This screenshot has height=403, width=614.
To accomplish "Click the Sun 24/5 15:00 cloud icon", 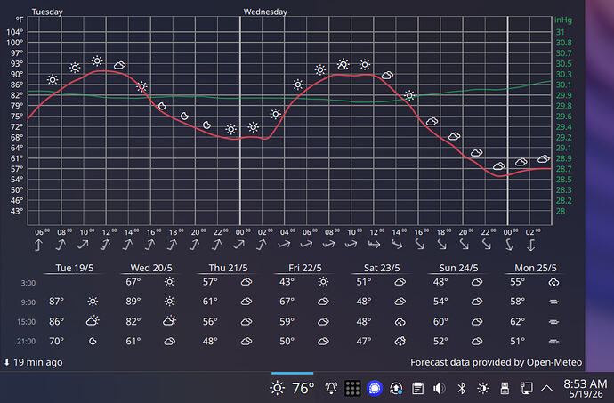I will point(477,321).
